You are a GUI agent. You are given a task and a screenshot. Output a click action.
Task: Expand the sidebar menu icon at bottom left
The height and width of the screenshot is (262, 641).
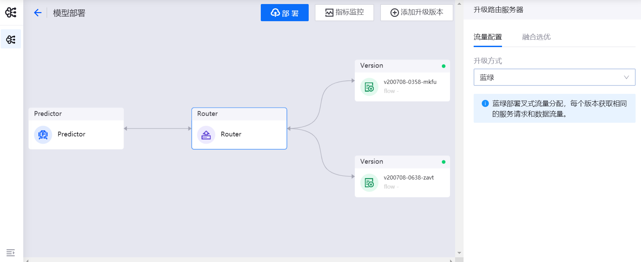point(10,253)
